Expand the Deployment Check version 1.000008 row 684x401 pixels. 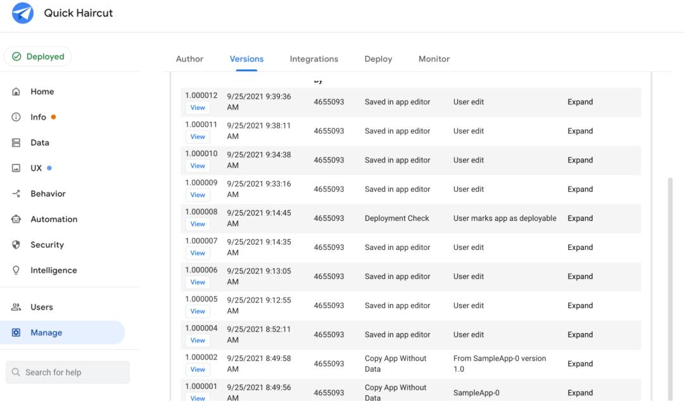point(579,218)
